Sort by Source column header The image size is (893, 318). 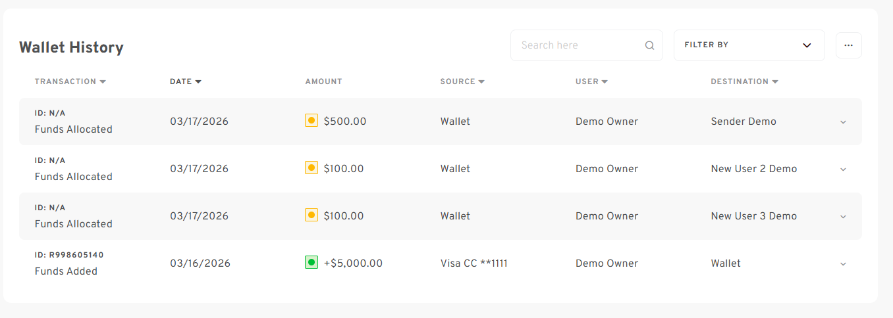click(x=462, y=81)
